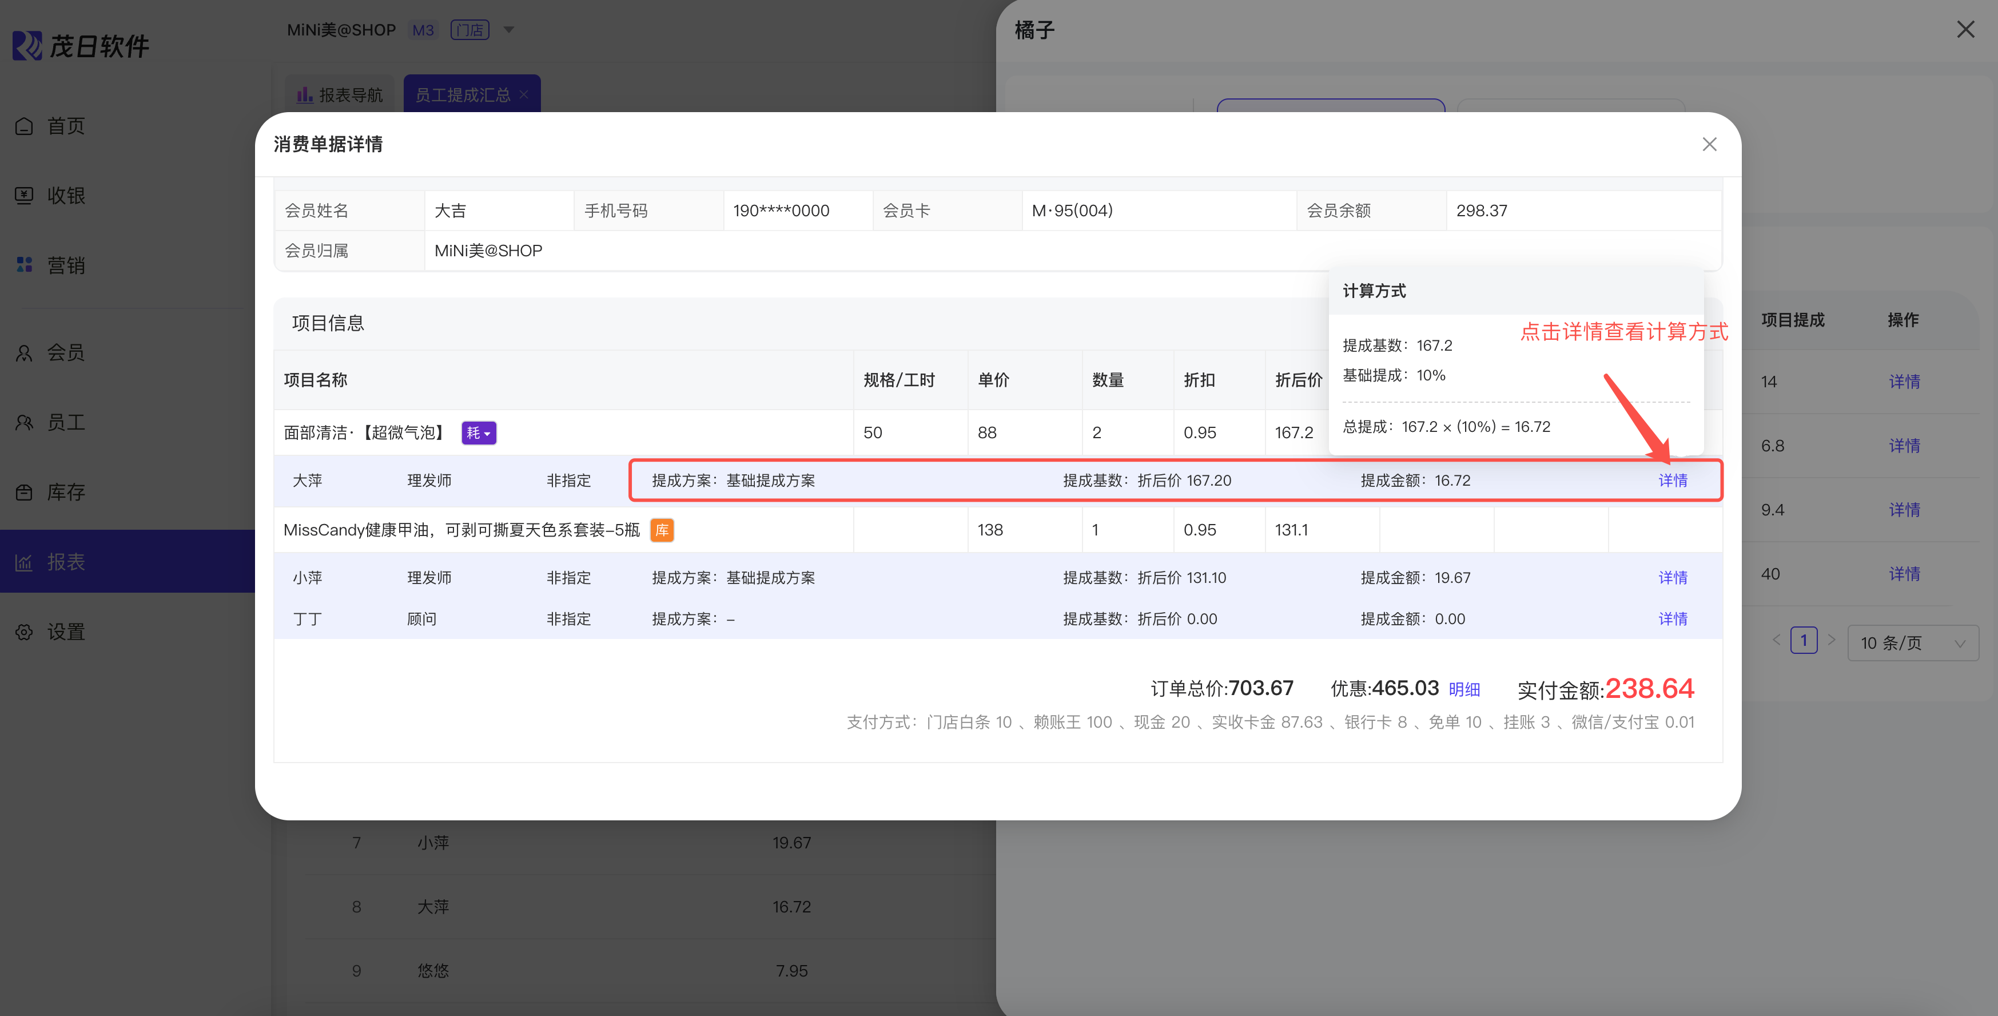Open 设置 settings gear icon in sidebar
Image resolution: width=1998 pixels, height=1016 pixels.
pos(24,632)
